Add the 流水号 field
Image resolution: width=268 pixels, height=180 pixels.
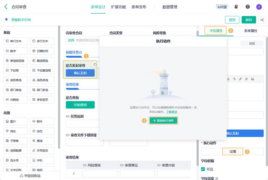coord(15,161)
